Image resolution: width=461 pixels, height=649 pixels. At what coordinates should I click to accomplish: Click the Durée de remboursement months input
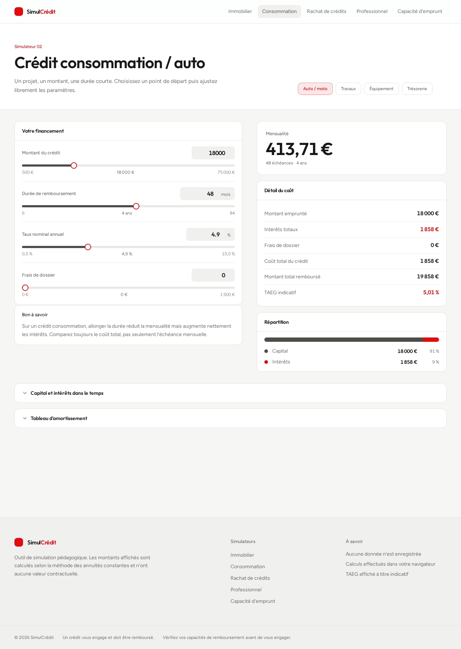coord(207,194)
